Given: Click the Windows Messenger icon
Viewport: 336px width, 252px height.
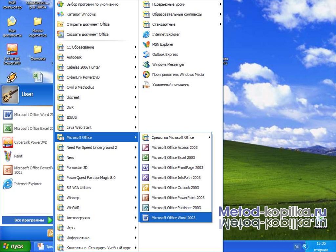Looking at the screenshot, I should click(146, 64).
